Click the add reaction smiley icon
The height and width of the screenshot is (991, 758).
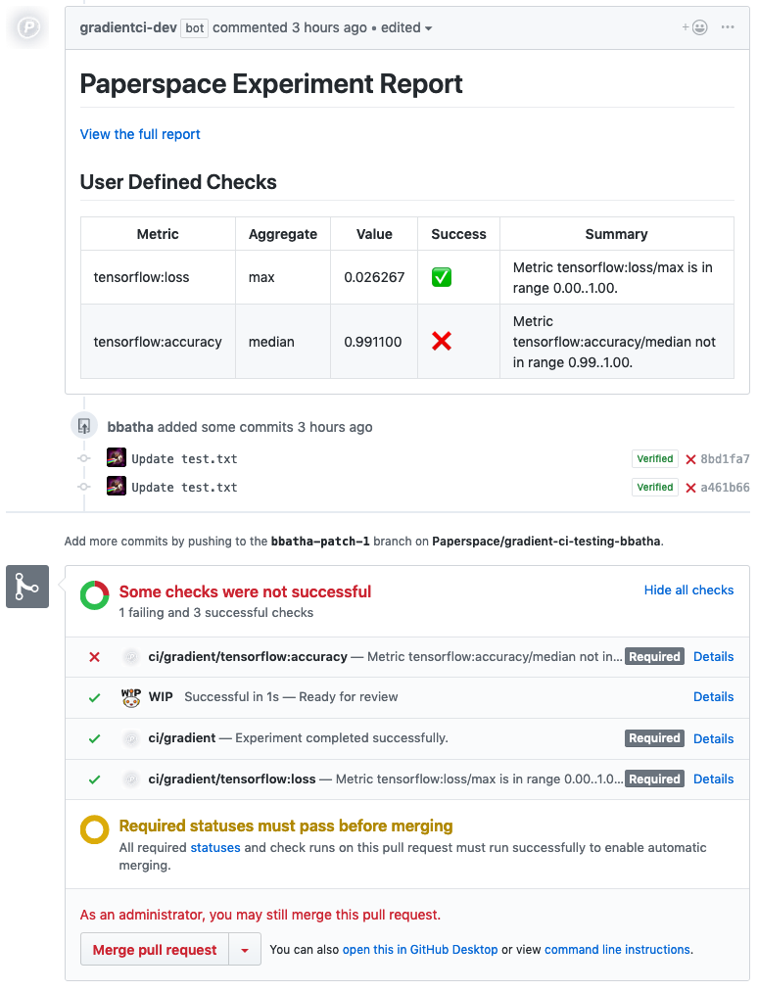click(696, 27)
